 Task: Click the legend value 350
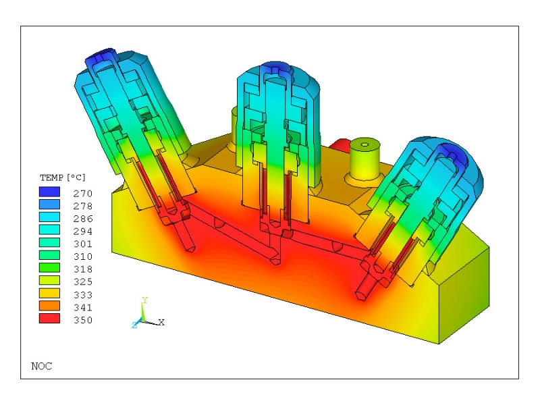pos(83,320)
